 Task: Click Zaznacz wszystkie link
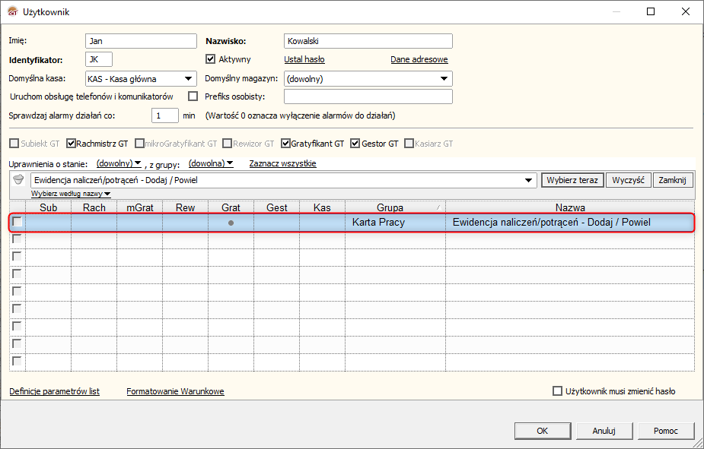pyautogui.click(x=283, y=163)
